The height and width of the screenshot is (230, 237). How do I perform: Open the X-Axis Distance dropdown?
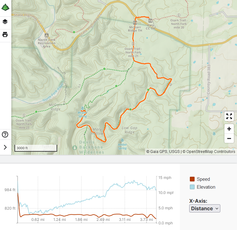(205, 208)
